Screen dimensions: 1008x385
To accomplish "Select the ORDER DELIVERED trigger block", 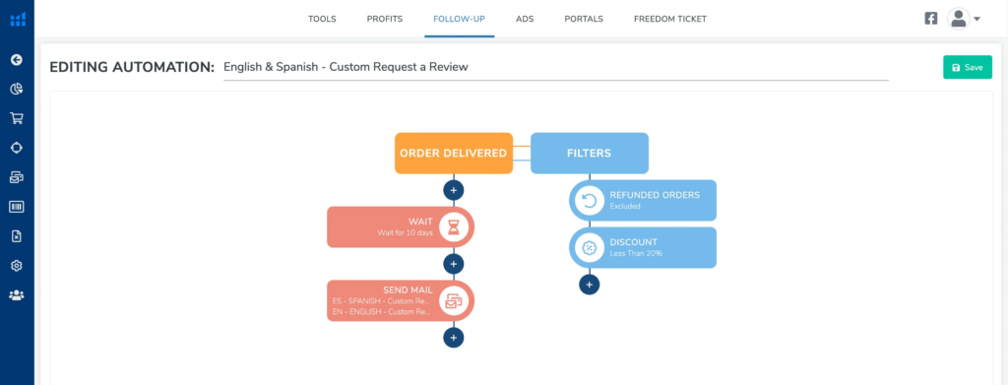I will pyautogui.click(x=453, y=153).
